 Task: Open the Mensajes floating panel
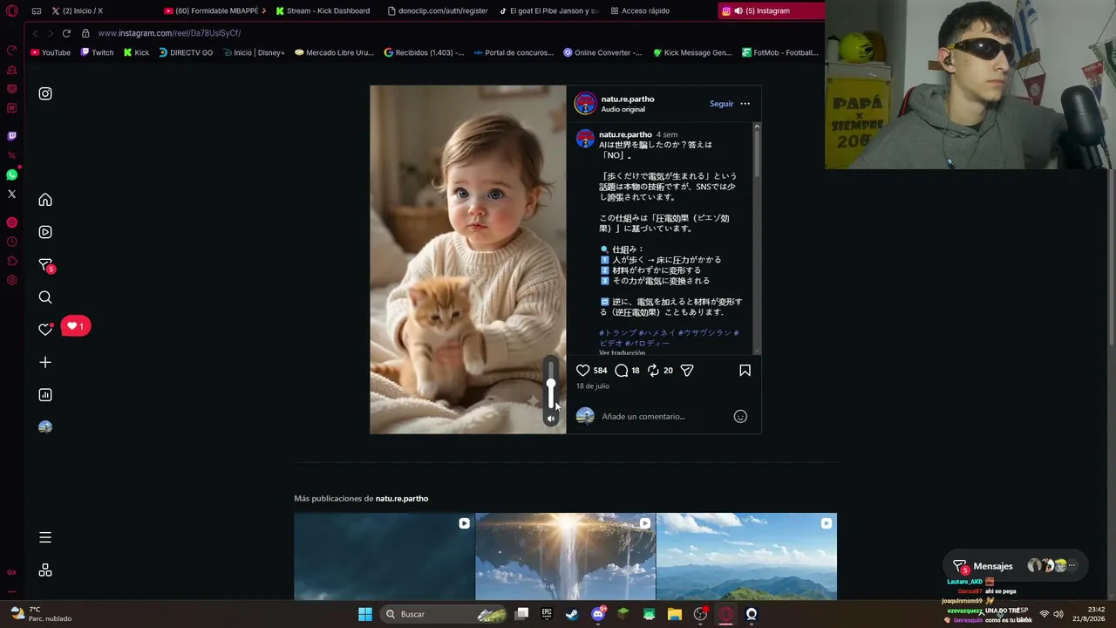(1017, 566)
